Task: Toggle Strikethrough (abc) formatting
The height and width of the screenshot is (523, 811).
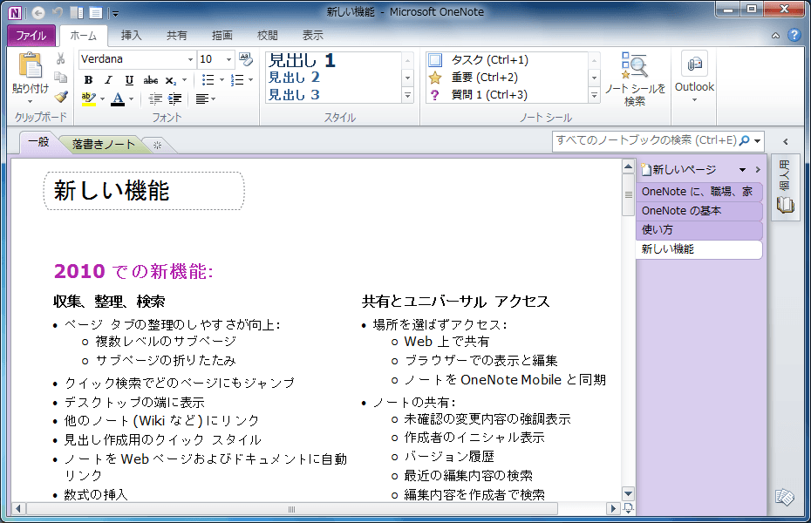Action: click(x=151, y=80)
